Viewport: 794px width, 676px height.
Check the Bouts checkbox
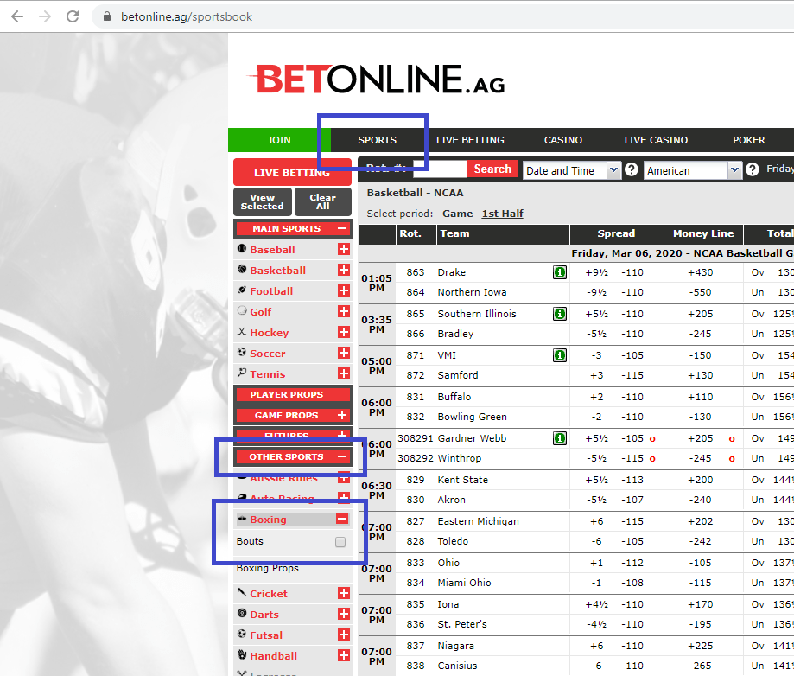point(340,541)
